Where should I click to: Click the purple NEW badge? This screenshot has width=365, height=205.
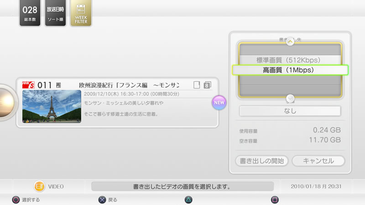tap(219, 102)
